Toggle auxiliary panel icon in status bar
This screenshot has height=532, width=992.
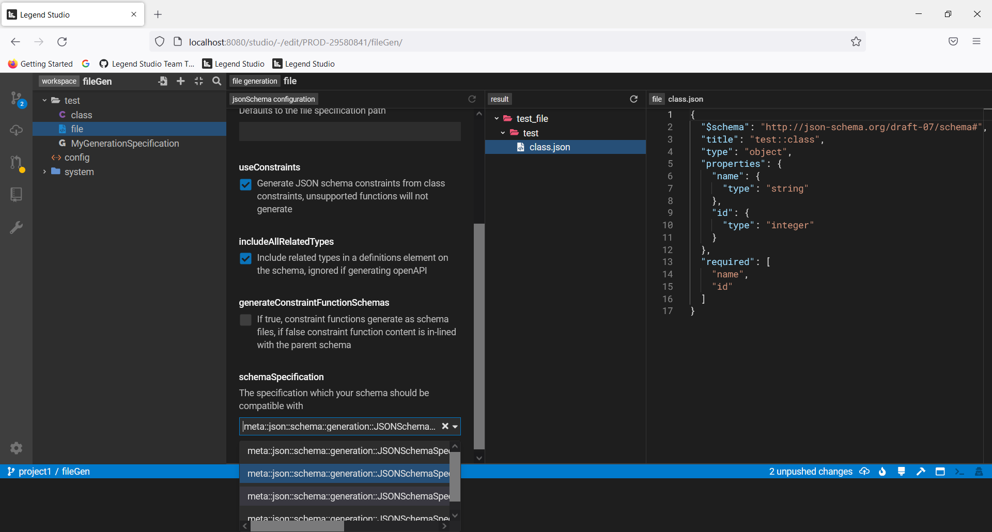(x=940, y=472)
